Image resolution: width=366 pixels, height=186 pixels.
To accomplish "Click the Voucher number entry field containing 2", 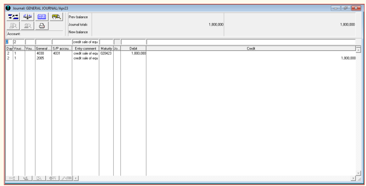I will click(19, 42).
